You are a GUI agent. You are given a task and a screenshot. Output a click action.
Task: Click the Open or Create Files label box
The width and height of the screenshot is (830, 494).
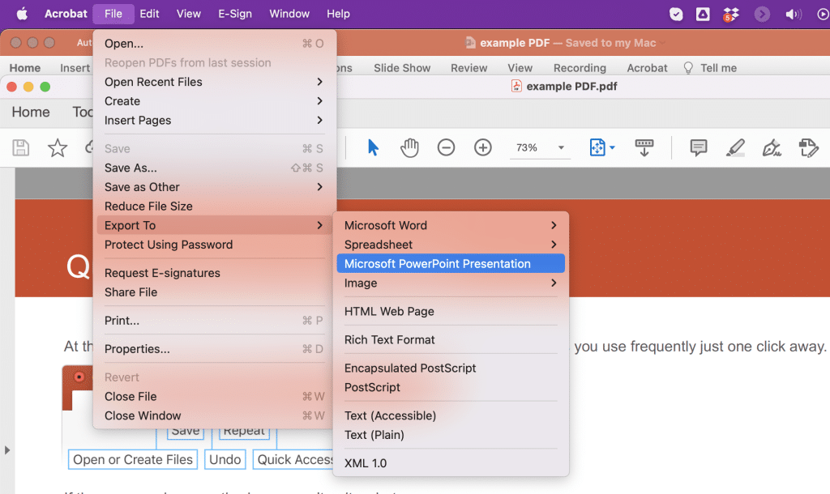pos(133,460)
